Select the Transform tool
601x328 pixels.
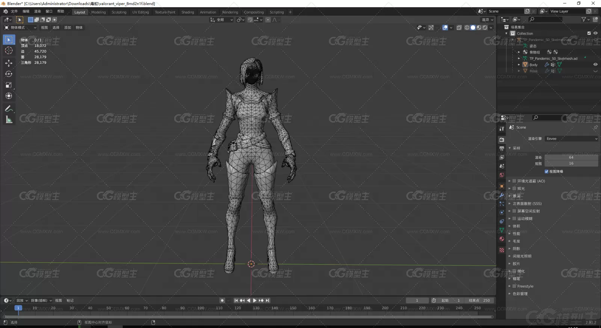(x=9, y=96)
